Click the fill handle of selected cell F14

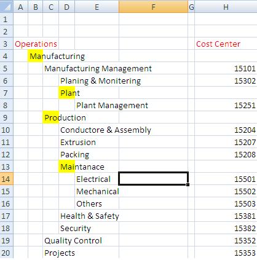[188, 184]
